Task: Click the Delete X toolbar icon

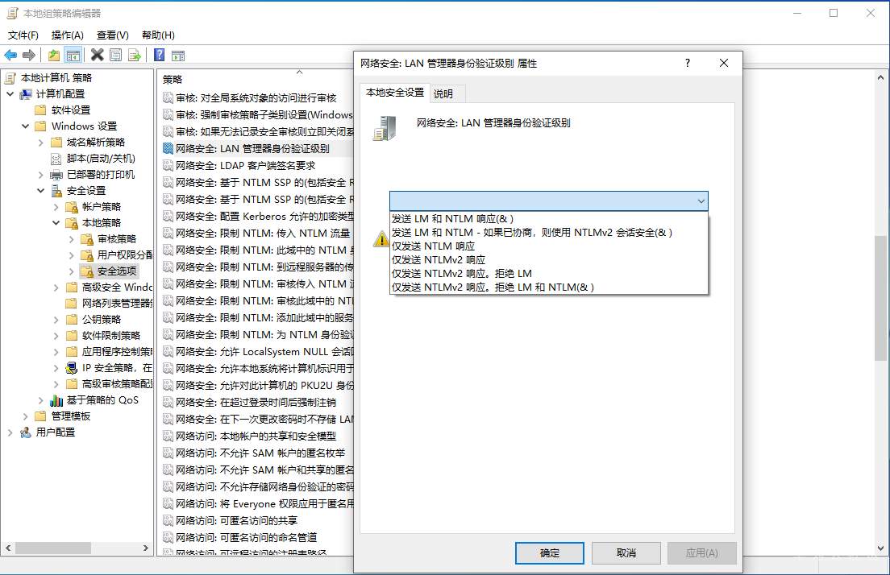Action: [97, 55]
